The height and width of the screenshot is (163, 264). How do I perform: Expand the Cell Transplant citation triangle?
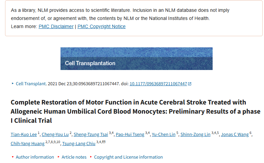point(13,84)
